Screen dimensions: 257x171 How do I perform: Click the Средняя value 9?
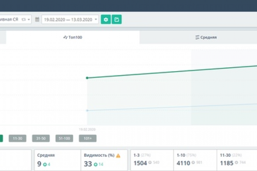point(39,164)
